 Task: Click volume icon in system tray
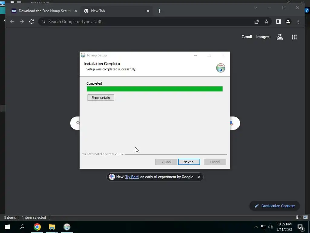(x=271, y=227)
